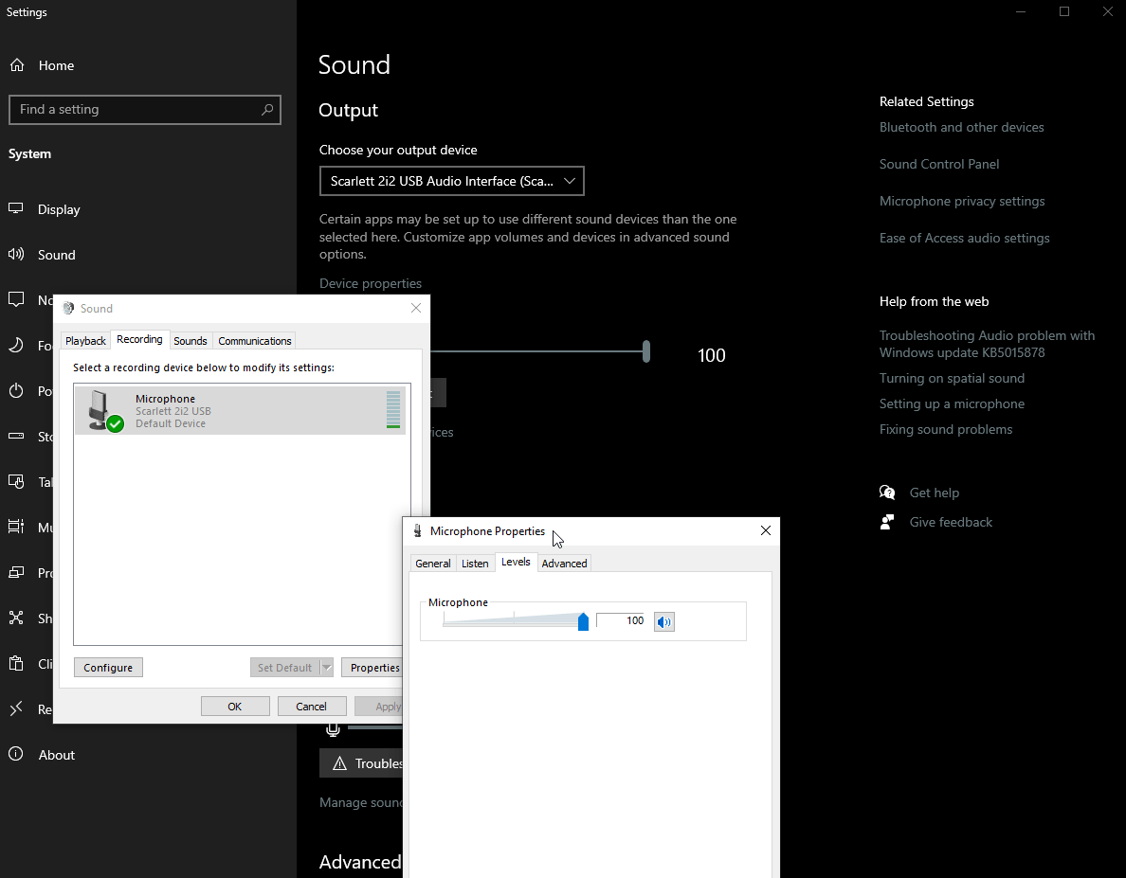Screen dimensions: 1126x878
Task: Click the warning icon on Troubleshoot button
Action: pos(339,764)
